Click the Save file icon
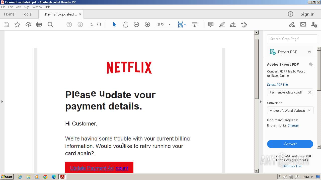Image resolution: width=321 pixels, height=180 pixels. [x=6, y=24]
